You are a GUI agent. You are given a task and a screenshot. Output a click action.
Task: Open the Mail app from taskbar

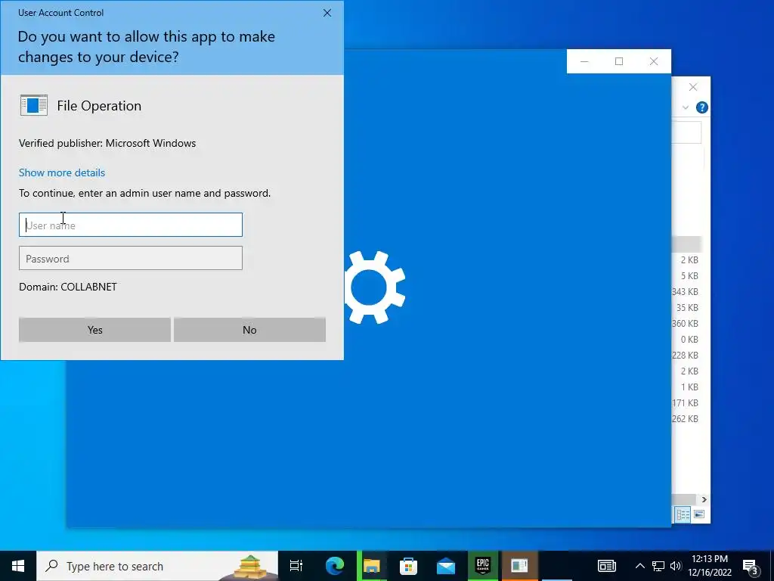pos(446,566)
